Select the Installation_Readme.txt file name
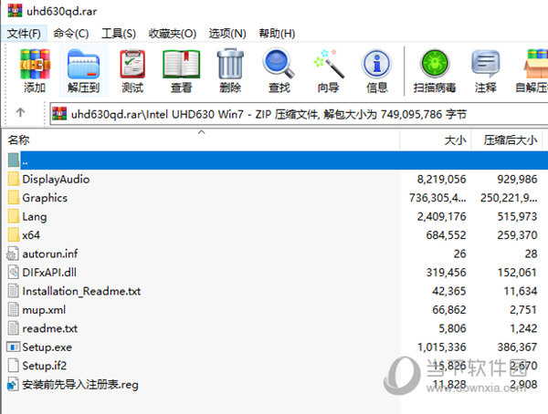 click(x=81, y=291)
